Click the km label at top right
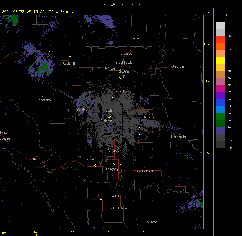Screen dimensions: 242x236 pos(209,12)
